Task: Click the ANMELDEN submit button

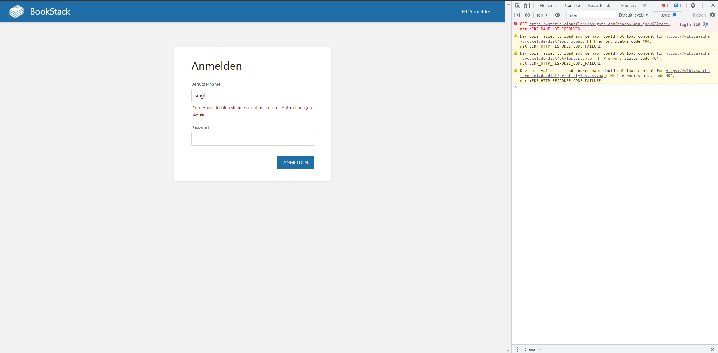Action: 295,162
